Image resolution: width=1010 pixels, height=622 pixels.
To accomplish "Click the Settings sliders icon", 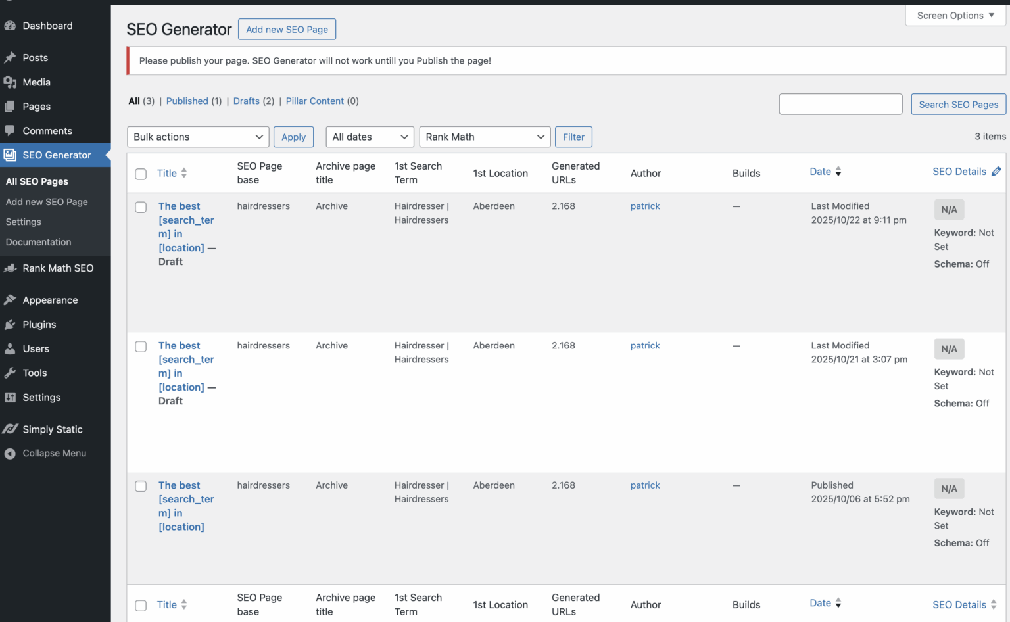I will [10, 398].
